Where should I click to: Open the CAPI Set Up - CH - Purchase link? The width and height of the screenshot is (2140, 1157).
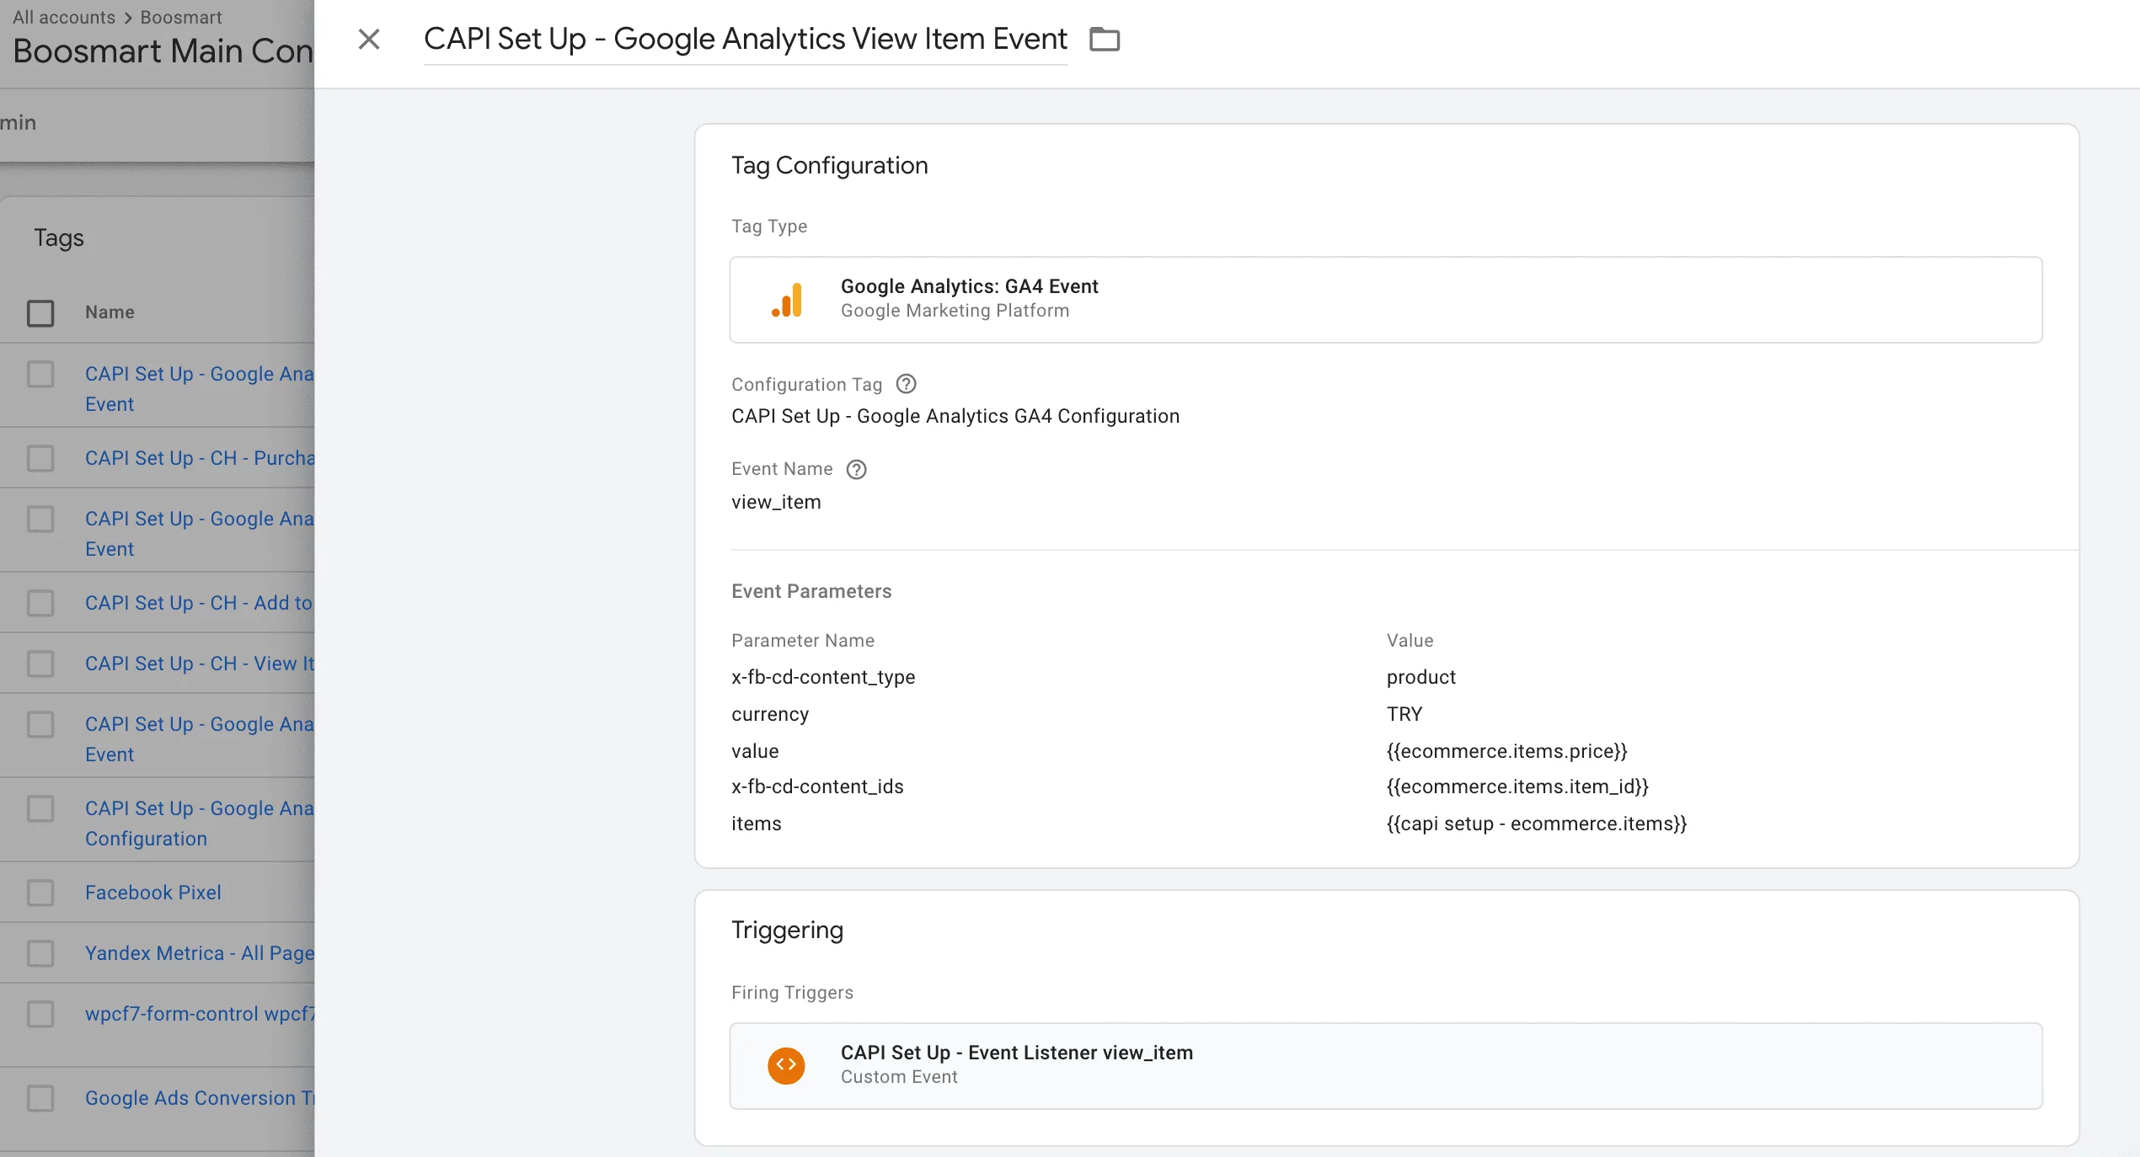point(200,458)
